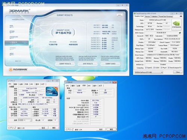Open SYSTEM INFO in 3DMark sidebar

(14, 37)
